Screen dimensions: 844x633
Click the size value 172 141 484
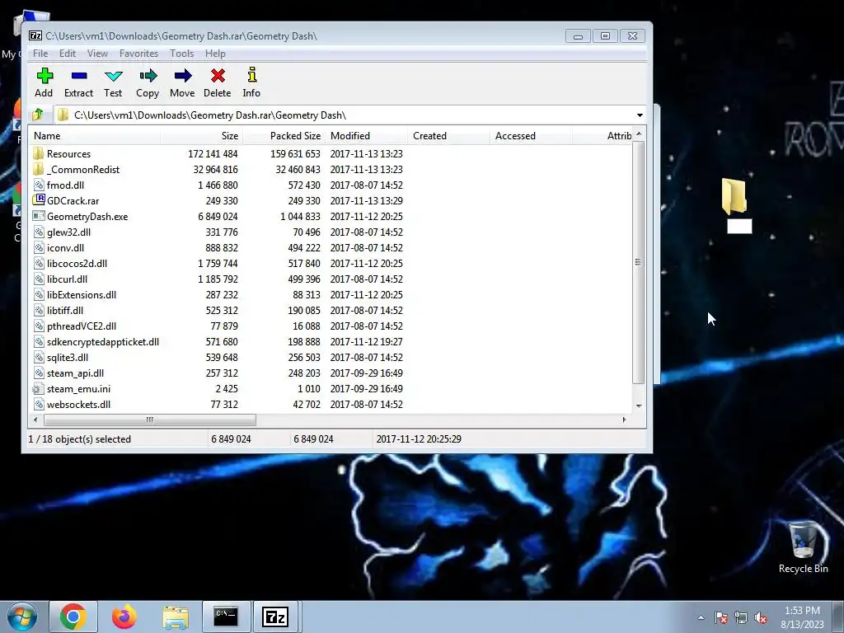click(213, 153)
